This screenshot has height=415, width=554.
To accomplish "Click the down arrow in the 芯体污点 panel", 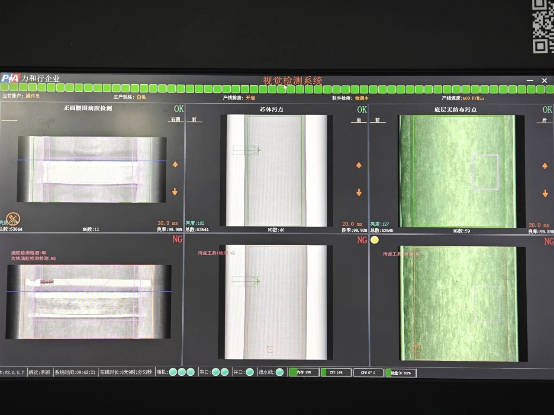I will point(358,193).
